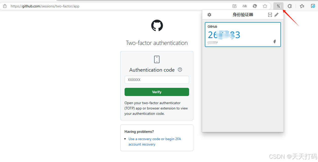Click the countdown timer on GitHub entry
The image size is (318, 162).
[275, 41]
